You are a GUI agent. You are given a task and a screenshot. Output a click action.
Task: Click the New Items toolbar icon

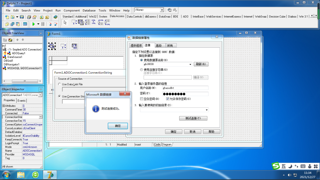tap(7, 17)
